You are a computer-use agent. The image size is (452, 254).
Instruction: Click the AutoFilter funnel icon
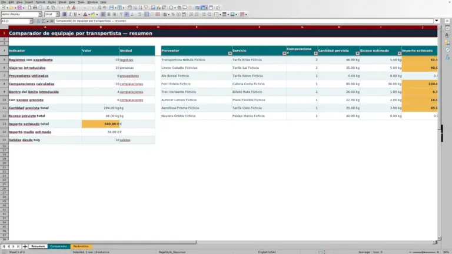click(146, 8)
